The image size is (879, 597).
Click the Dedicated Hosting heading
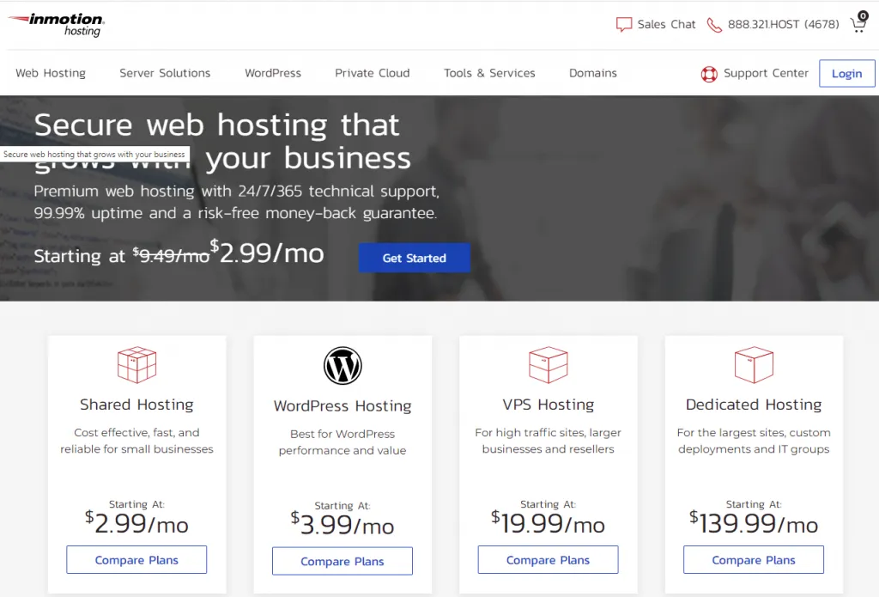(x=754, y=405)
